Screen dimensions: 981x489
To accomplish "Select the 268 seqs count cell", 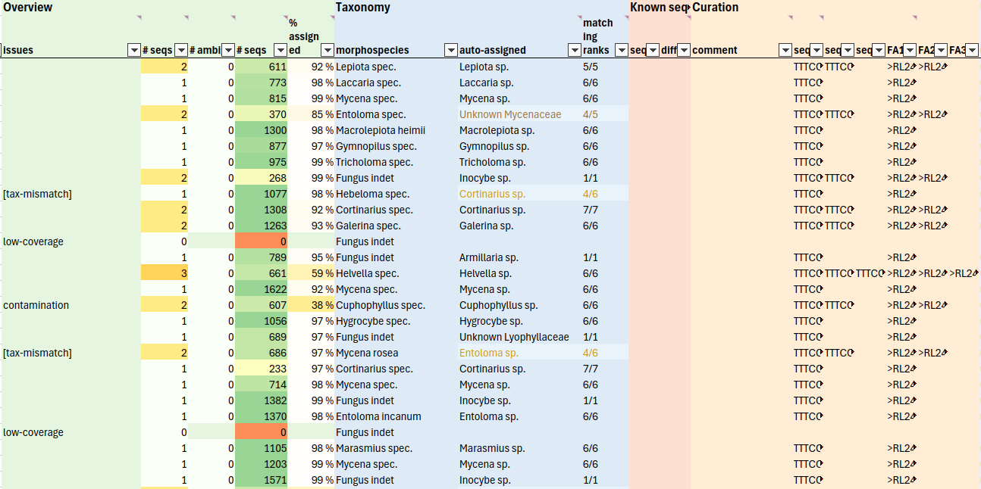I will [x=261, y=178].
